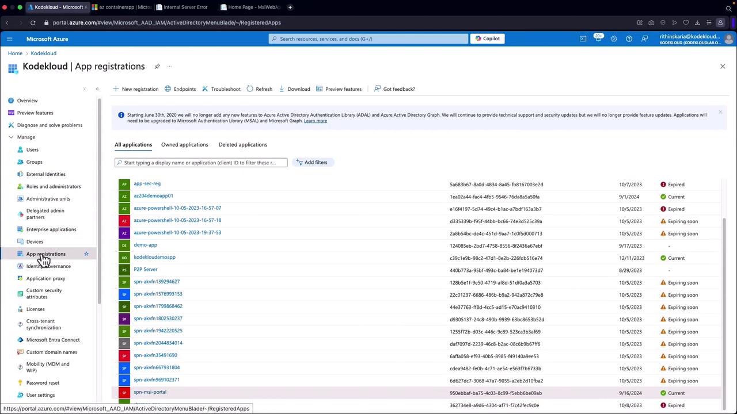
Task: Open portal settings gear icon
Action: pos(614,39)
